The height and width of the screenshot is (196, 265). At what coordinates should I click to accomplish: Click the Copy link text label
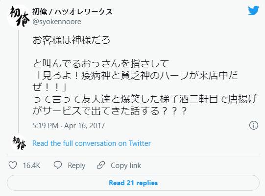tap(126, 166)
